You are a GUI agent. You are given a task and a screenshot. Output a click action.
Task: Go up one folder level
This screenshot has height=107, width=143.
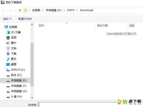click(20, 10)
